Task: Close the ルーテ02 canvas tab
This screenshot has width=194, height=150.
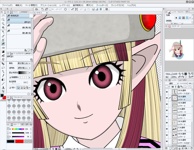Action: [47, 13]
